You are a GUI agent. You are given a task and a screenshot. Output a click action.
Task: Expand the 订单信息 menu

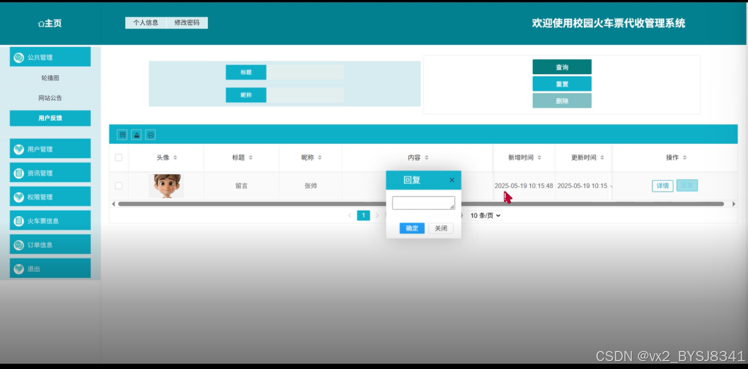coord(50,245)
